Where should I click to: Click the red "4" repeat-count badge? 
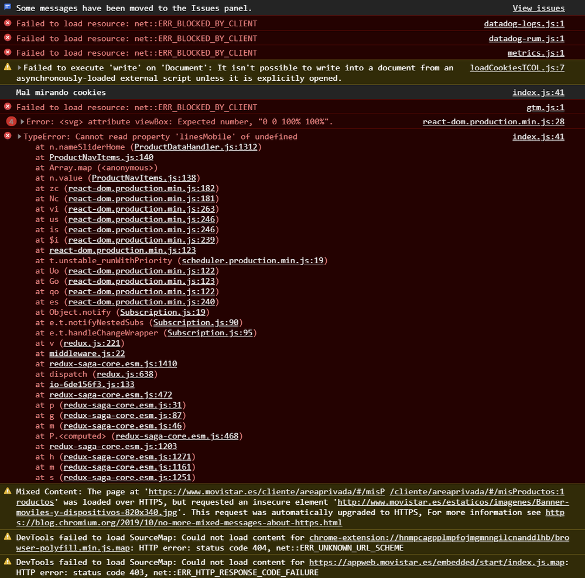(x=12, y=122)
